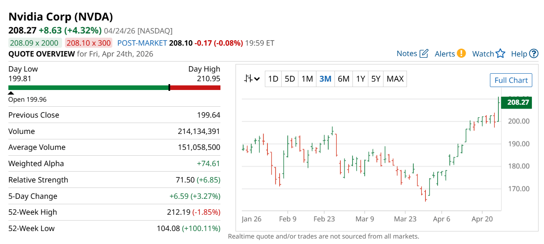Select the 1M chart period
This screenshot has width=544, height=244.
[307, 79]
